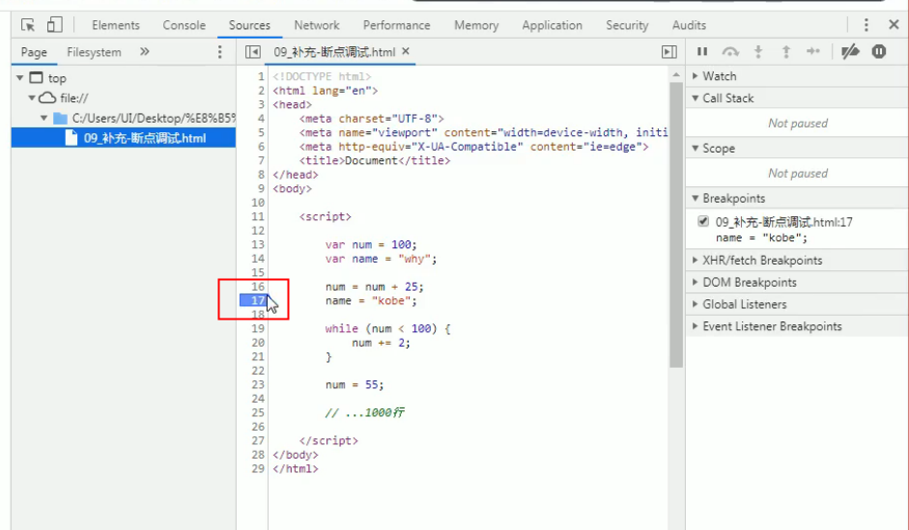The height and width of the screenshot is (530, 909).
Task: Click the code editor vertical scrollbar thumb
Action: pyautogui.click(x=676, y=225)
